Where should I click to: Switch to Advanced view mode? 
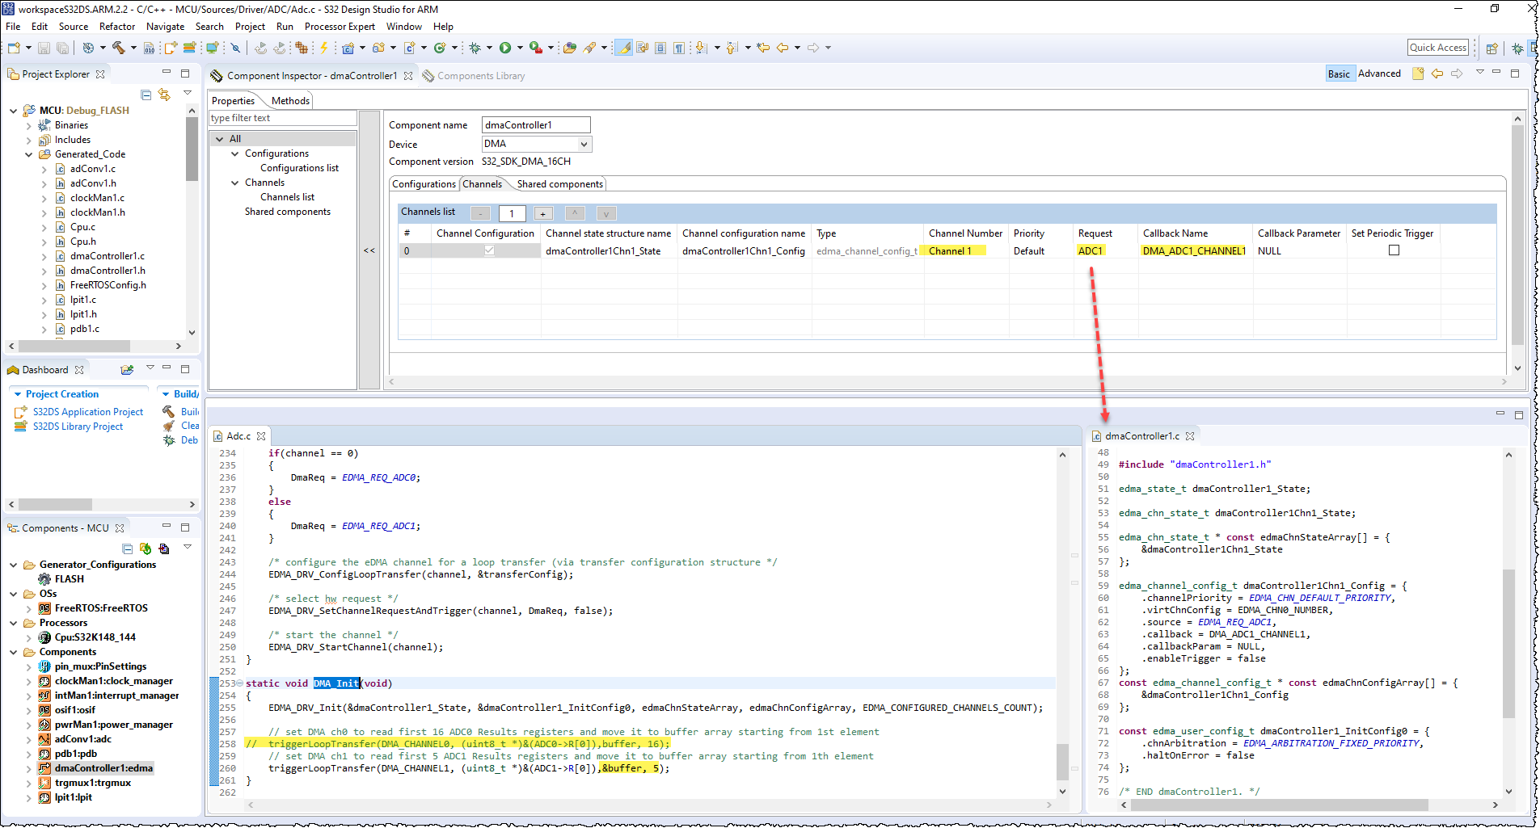[1379, 74]
